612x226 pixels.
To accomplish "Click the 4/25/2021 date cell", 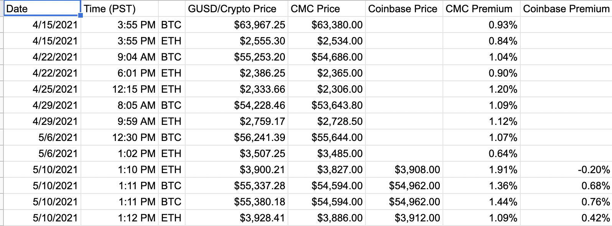I will (42, 89).
